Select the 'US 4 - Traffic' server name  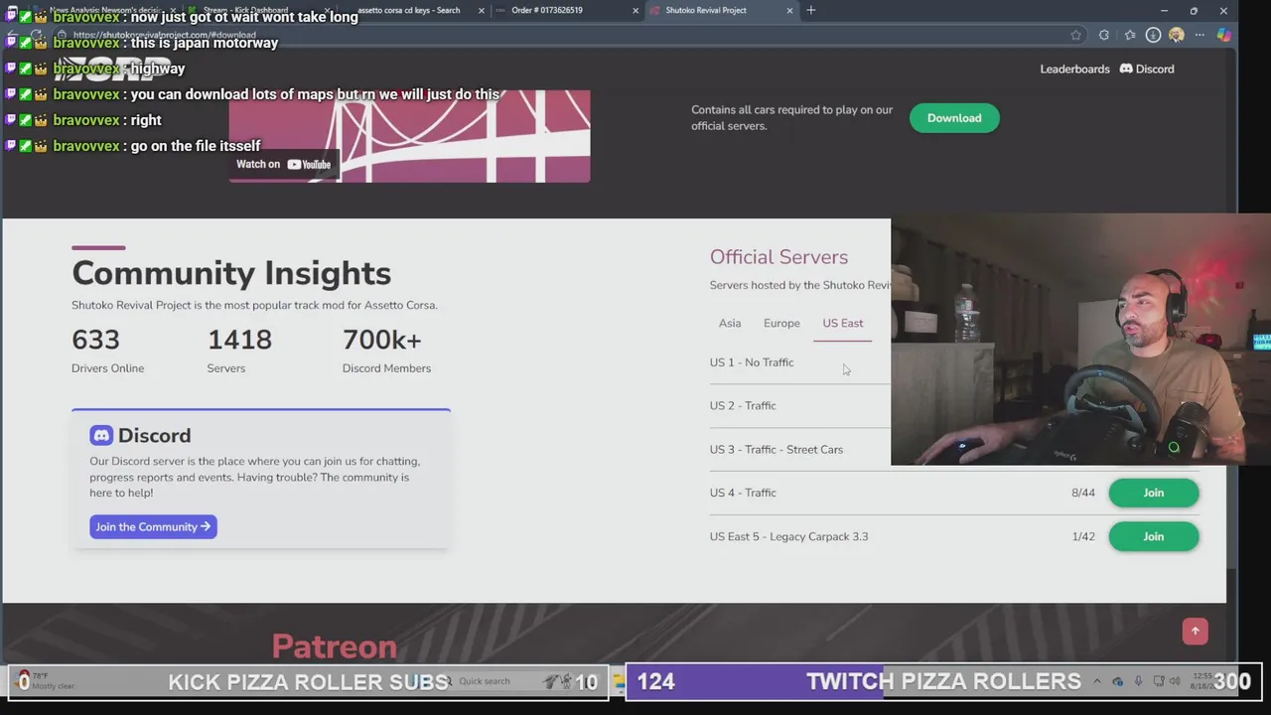tap(743, 493)
